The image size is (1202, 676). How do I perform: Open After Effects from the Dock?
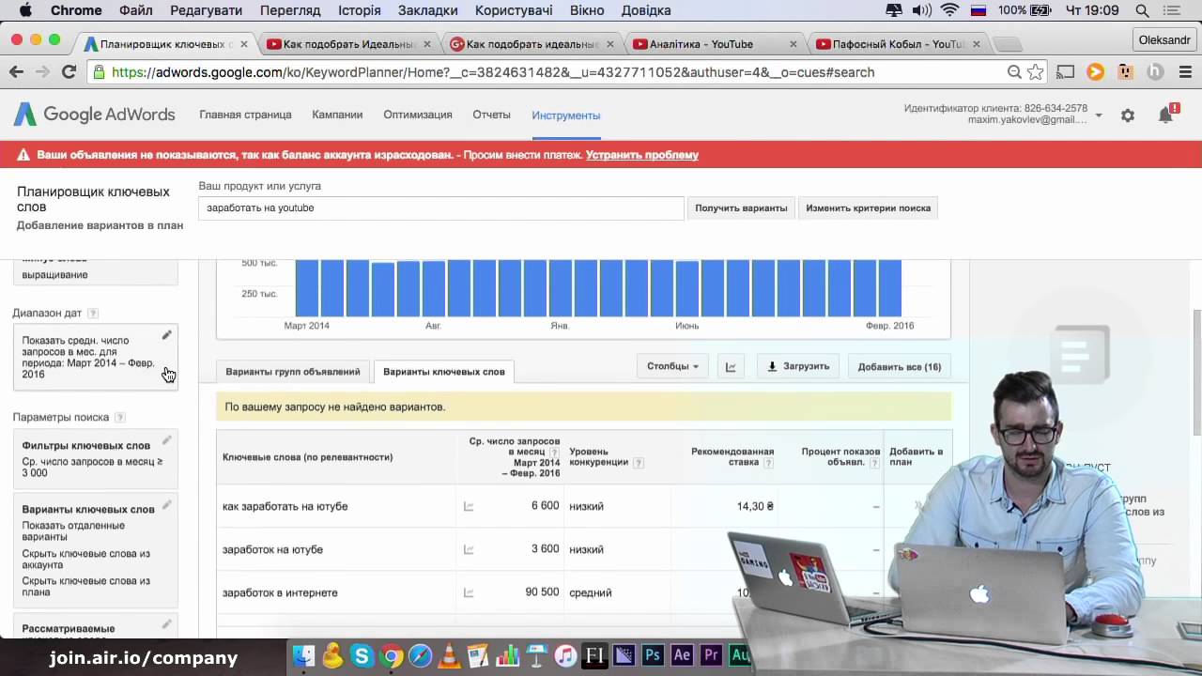(682, 655)
